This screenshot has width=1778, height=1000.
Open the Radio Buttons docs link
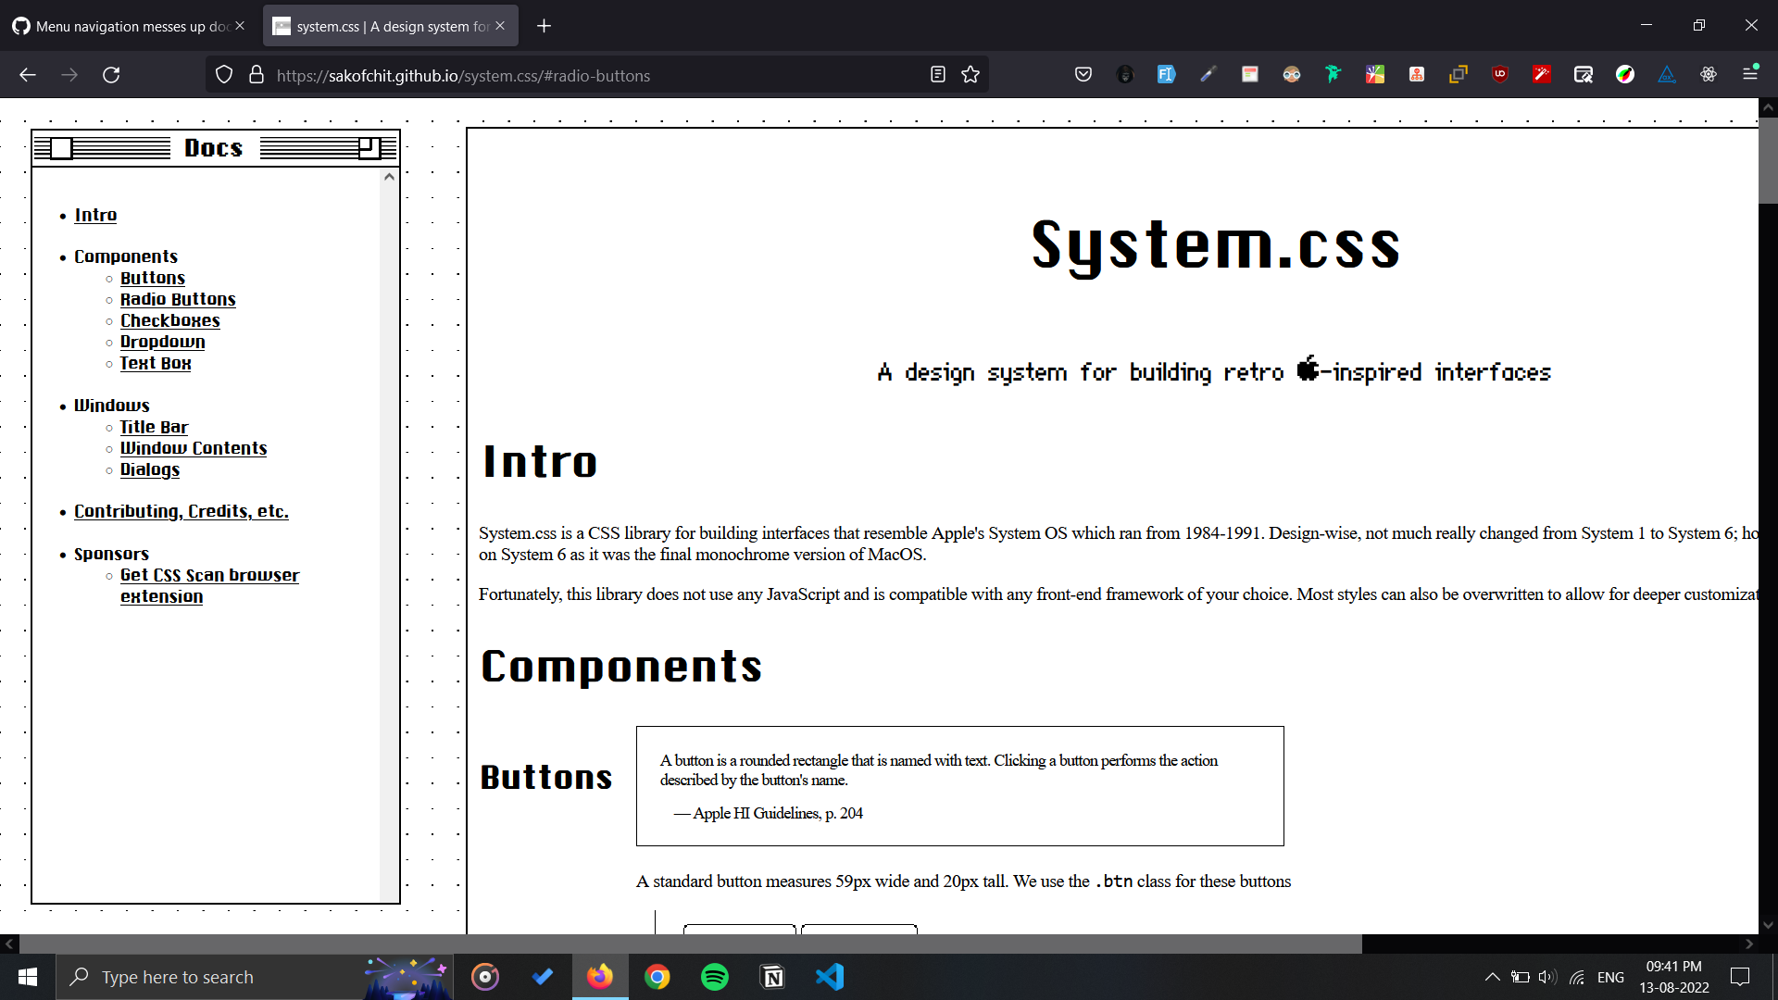(178, 299)
